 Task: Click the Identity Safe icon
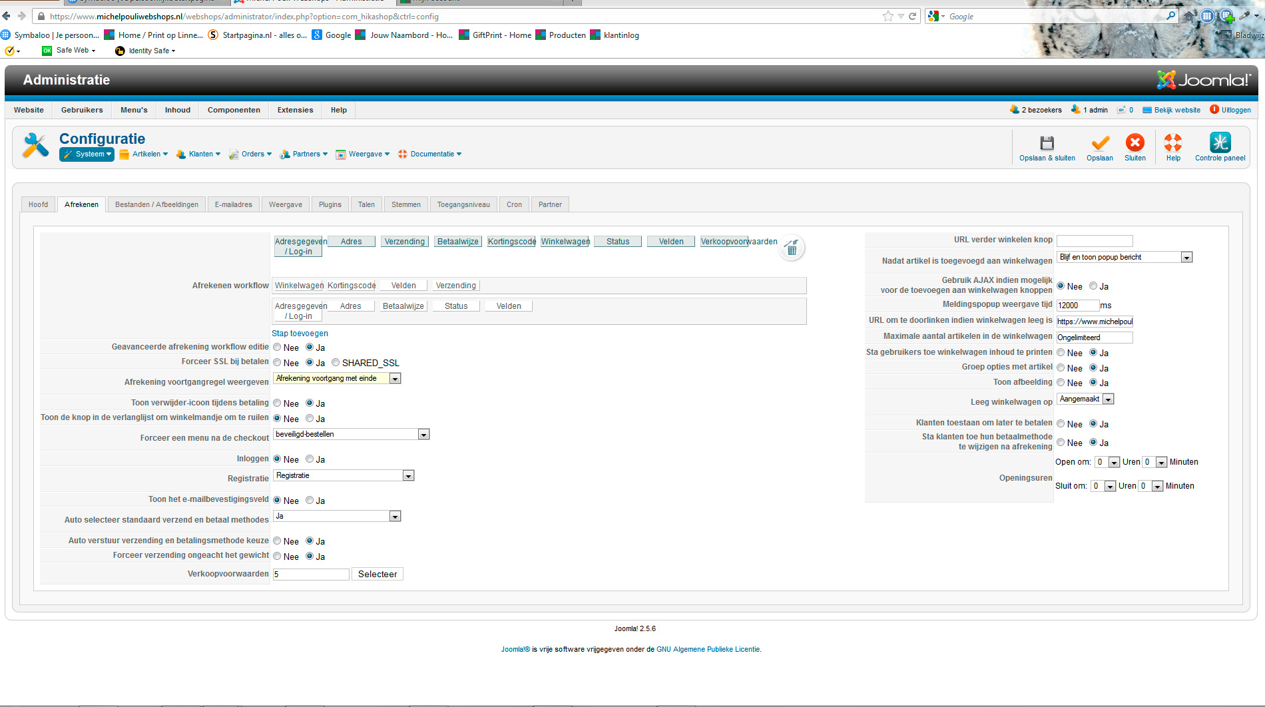[120, 51]
